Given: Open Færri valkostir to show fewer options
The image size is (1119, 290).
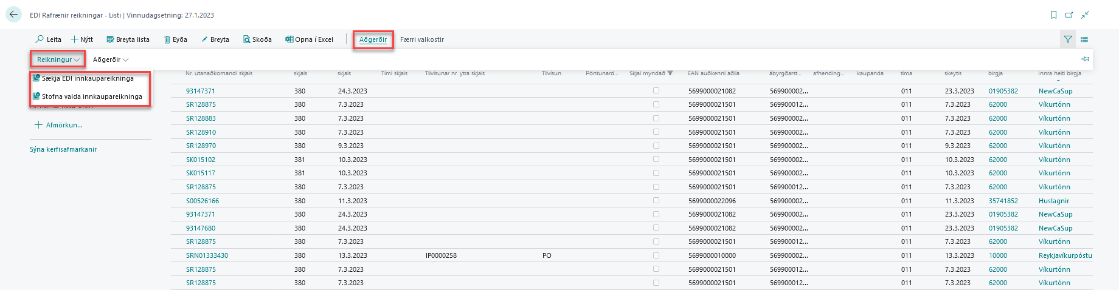Looking at the screenshot, I should tap(422, 39).
